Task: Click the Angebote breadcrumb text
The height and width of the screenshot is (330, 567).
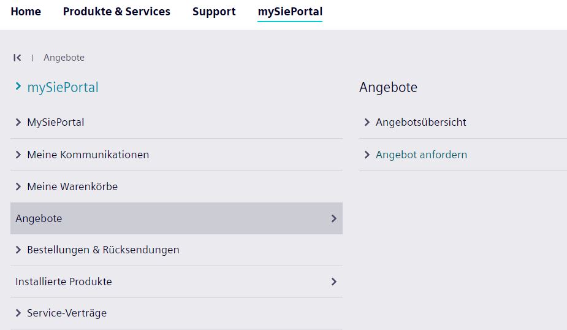Action: (x=64, y=58)
